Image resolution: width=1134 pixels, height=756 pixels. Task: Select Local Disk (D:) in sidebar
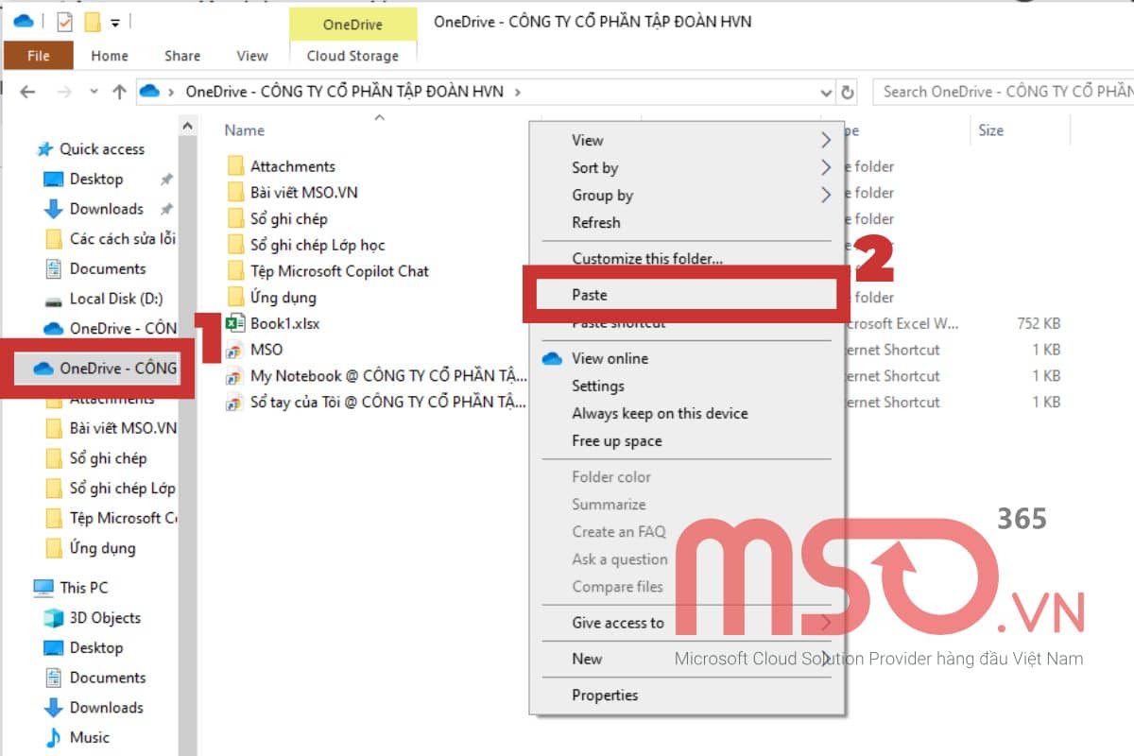coord(115,299)
